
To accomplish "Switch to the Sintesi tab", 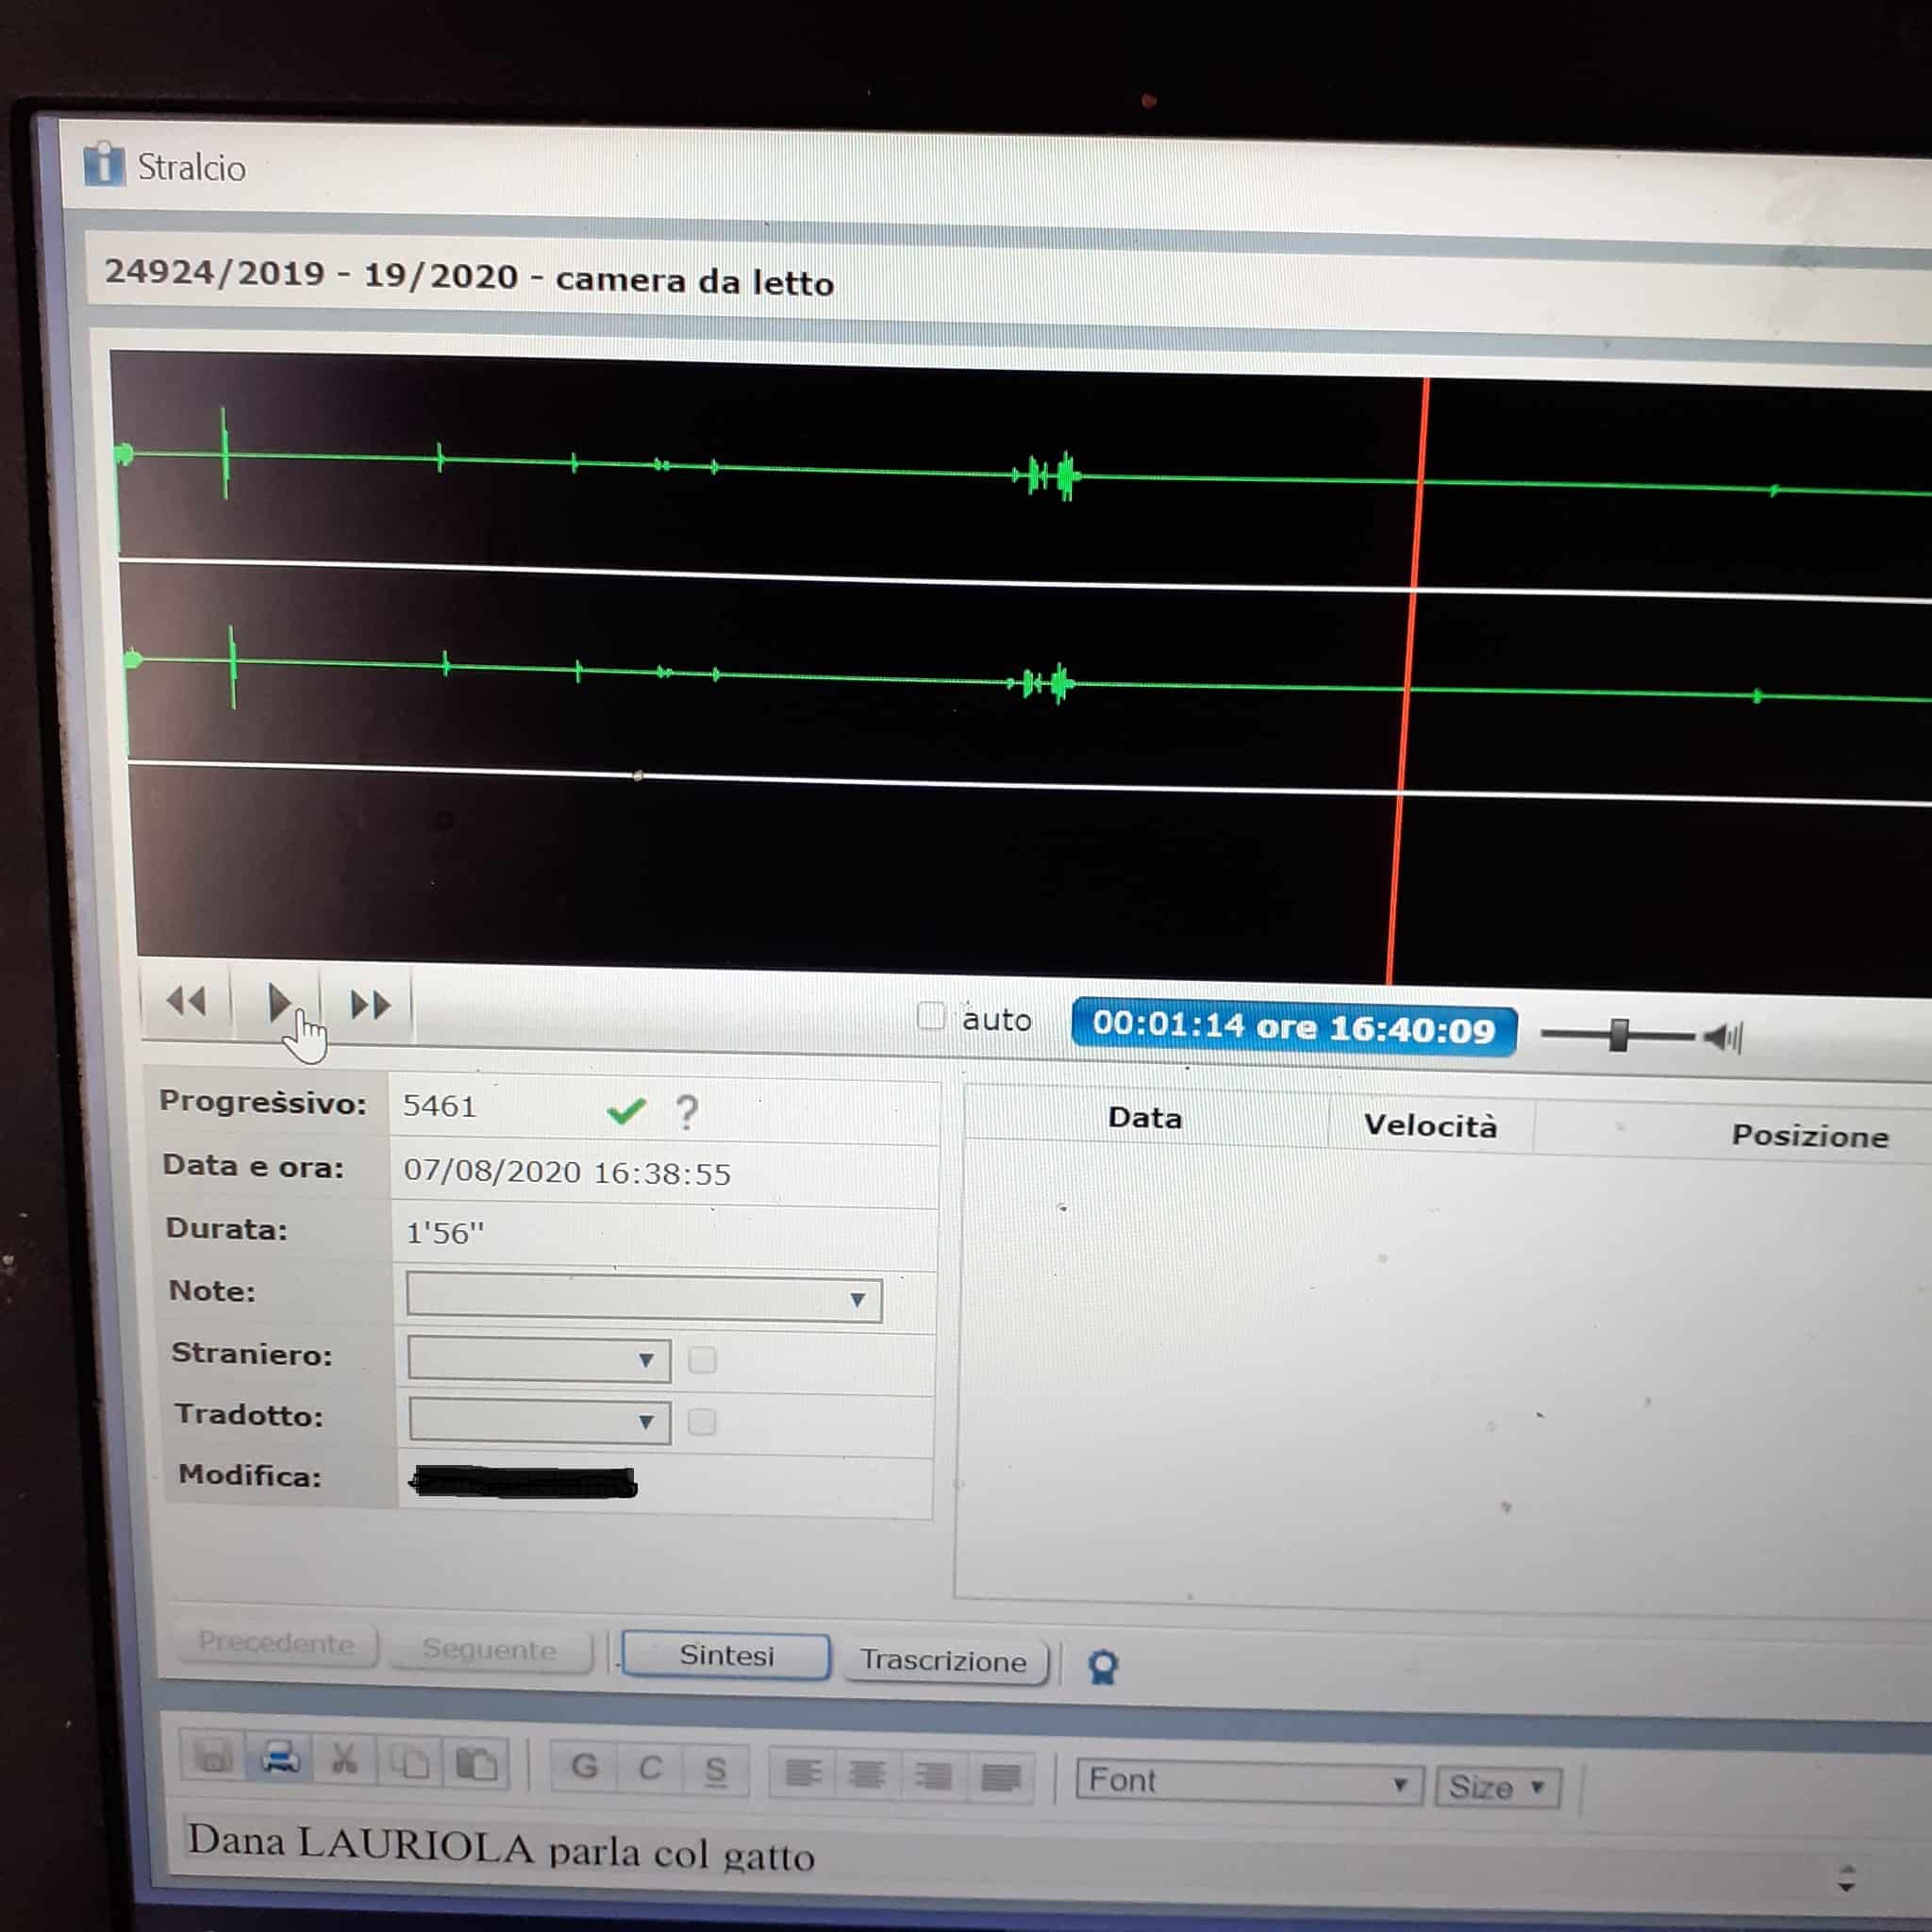I will [x=726, y=1655].
